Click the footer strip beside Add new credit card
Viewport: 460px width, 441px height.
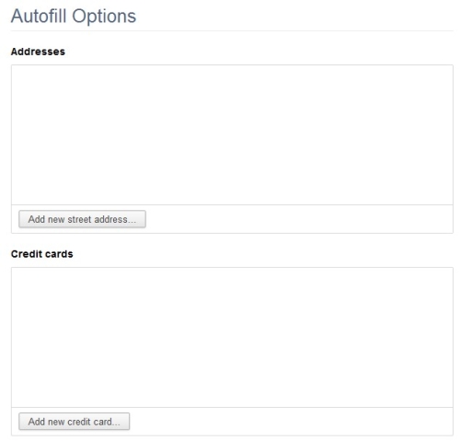click(x=292, y=422)
